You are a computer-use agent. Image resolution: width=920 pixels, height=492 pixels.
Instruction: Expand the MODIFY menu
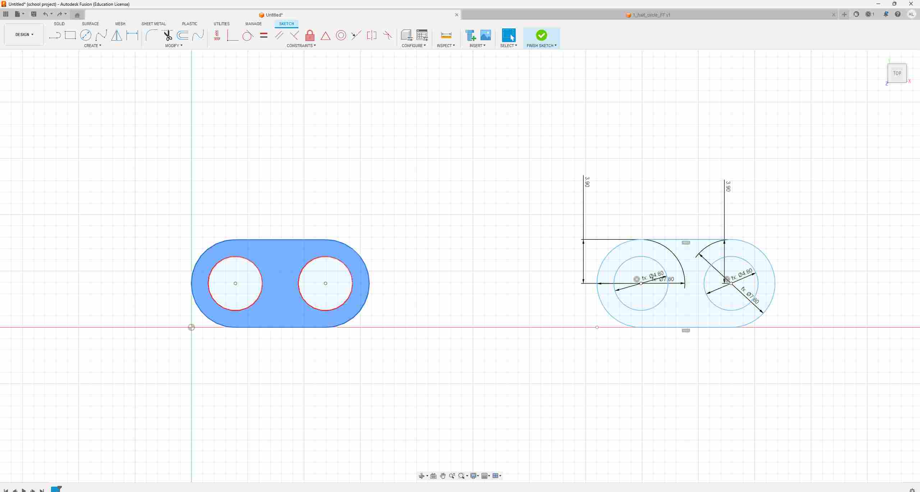[174, 46]
